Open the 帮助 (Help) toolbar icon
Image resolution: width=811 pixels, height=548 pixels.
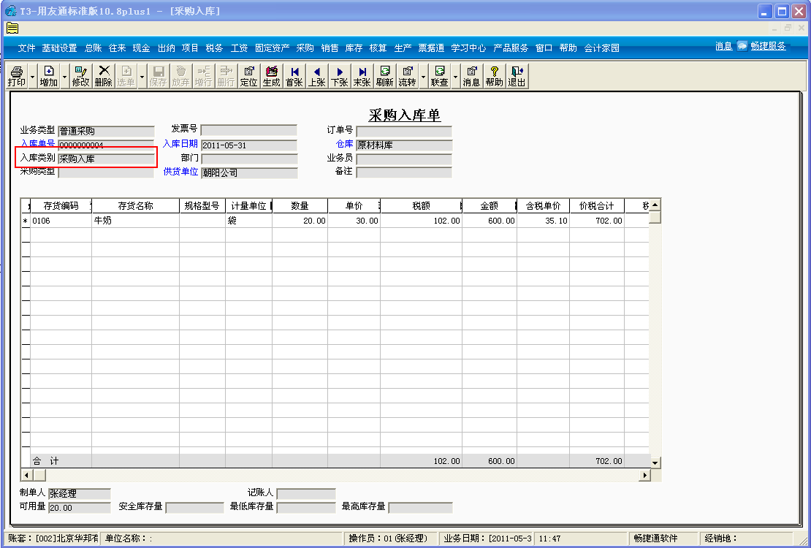pos(494,76)
